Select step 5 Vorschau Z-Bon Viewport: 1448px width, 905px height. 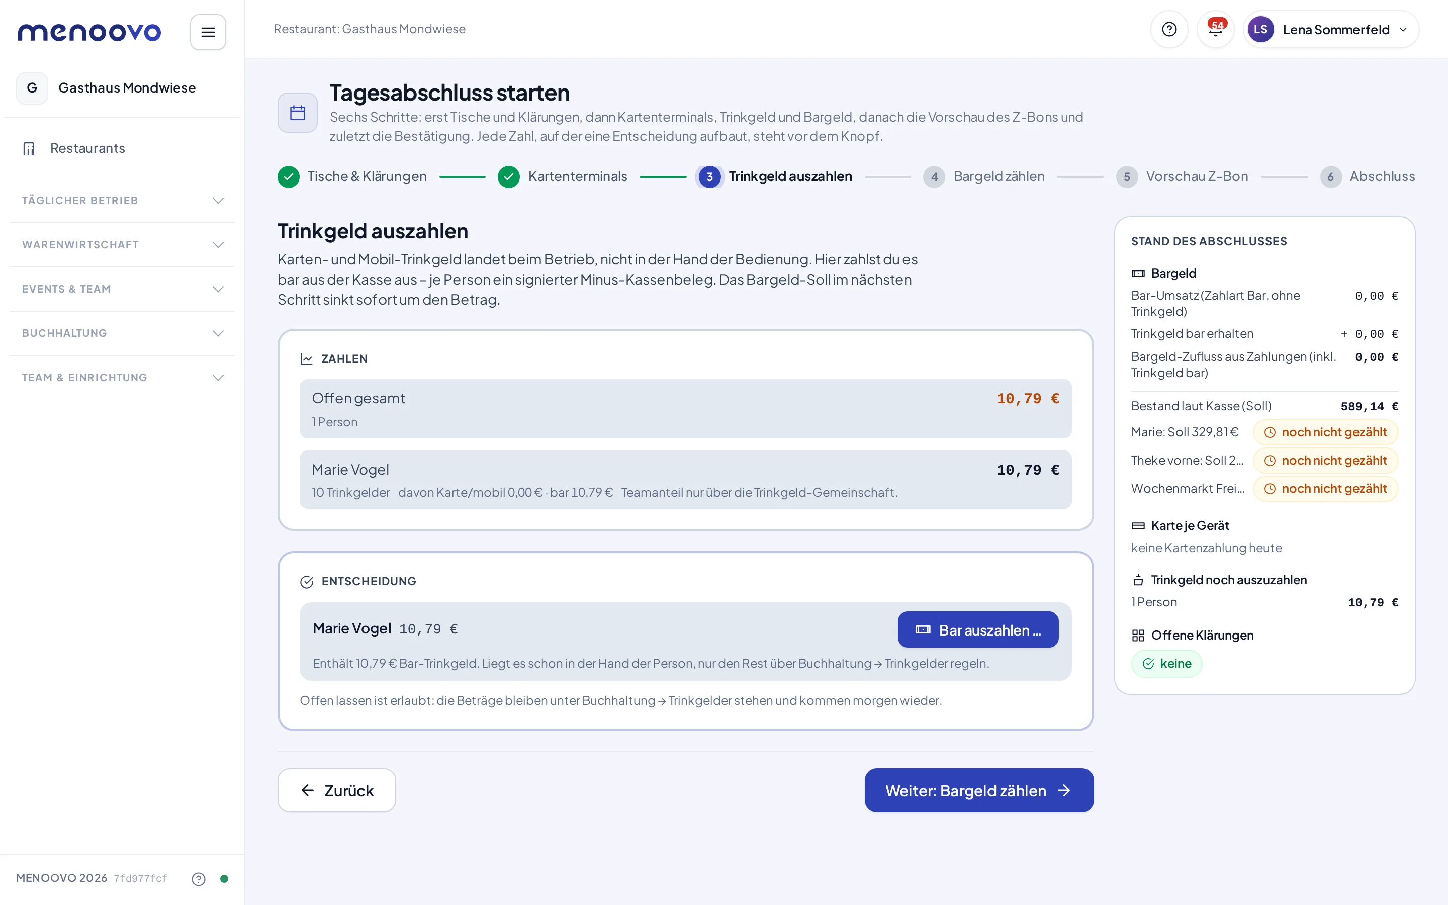click(1182, 176)
